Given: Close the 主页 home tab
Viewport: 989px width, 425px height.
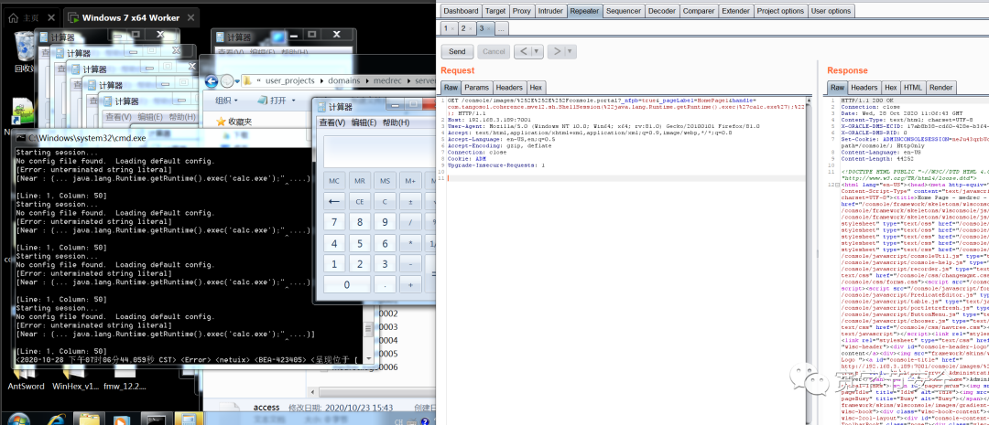Looking at the screenshot, I should coord(51,18).
